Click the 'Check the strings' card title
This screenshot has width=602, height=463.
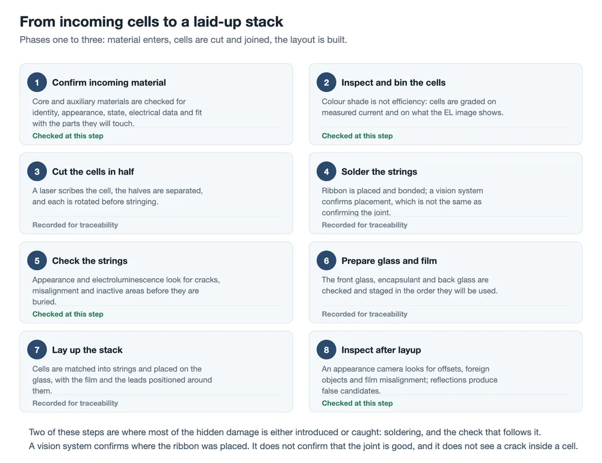pyautogui.click(x=90, y=261)
